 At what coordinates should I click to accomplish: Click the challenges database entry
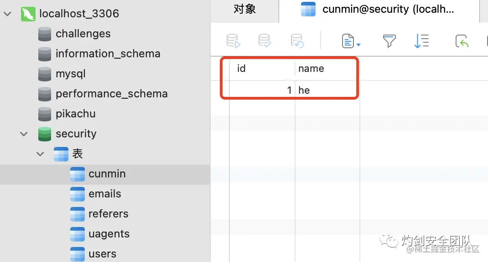click(83, 34)
